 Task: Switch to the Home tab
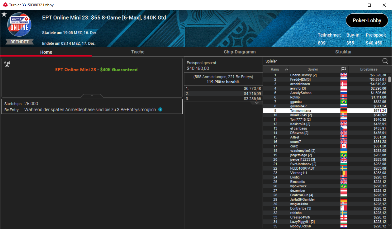pyautogui.click(x=46, y=52)
